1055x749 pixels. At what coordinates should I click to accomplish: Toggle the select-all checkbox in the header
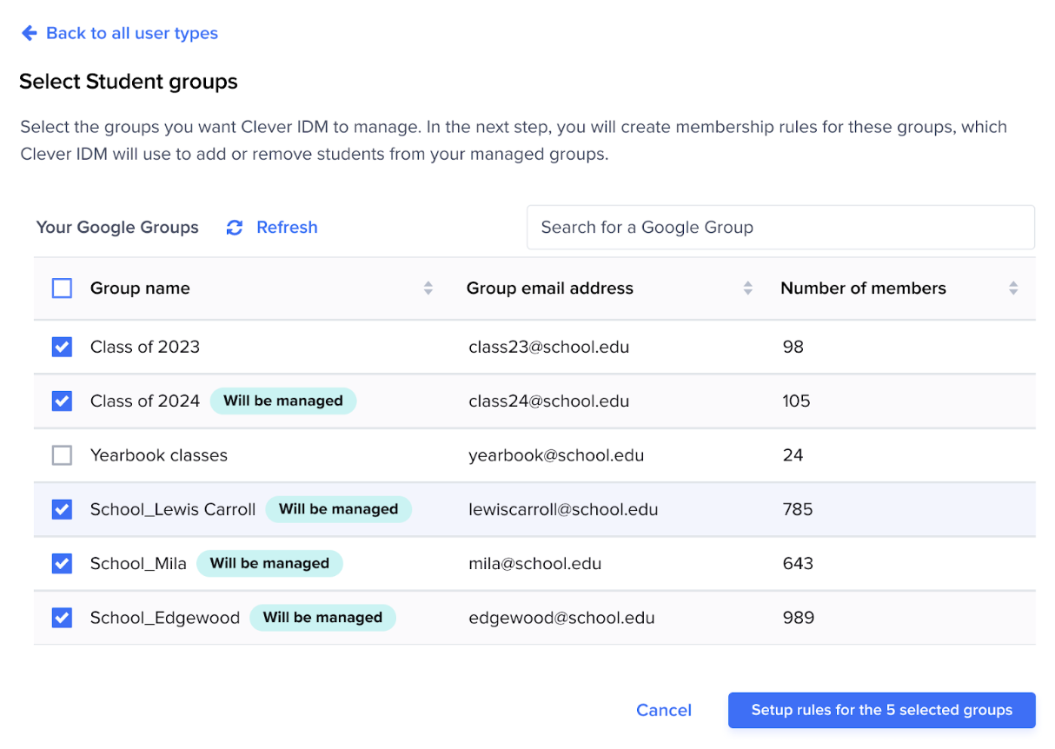62,288
